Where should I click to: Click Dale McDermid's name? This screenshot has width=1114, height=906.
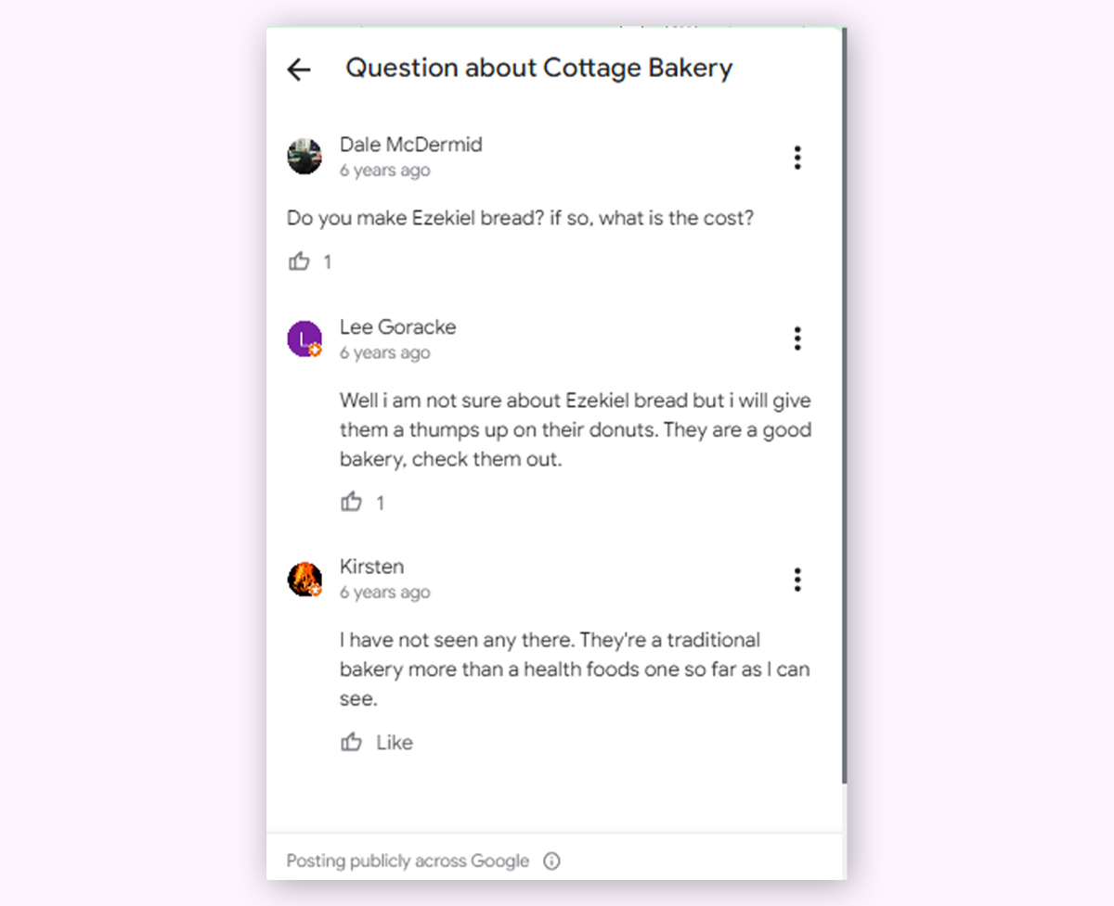coord(411,145)
